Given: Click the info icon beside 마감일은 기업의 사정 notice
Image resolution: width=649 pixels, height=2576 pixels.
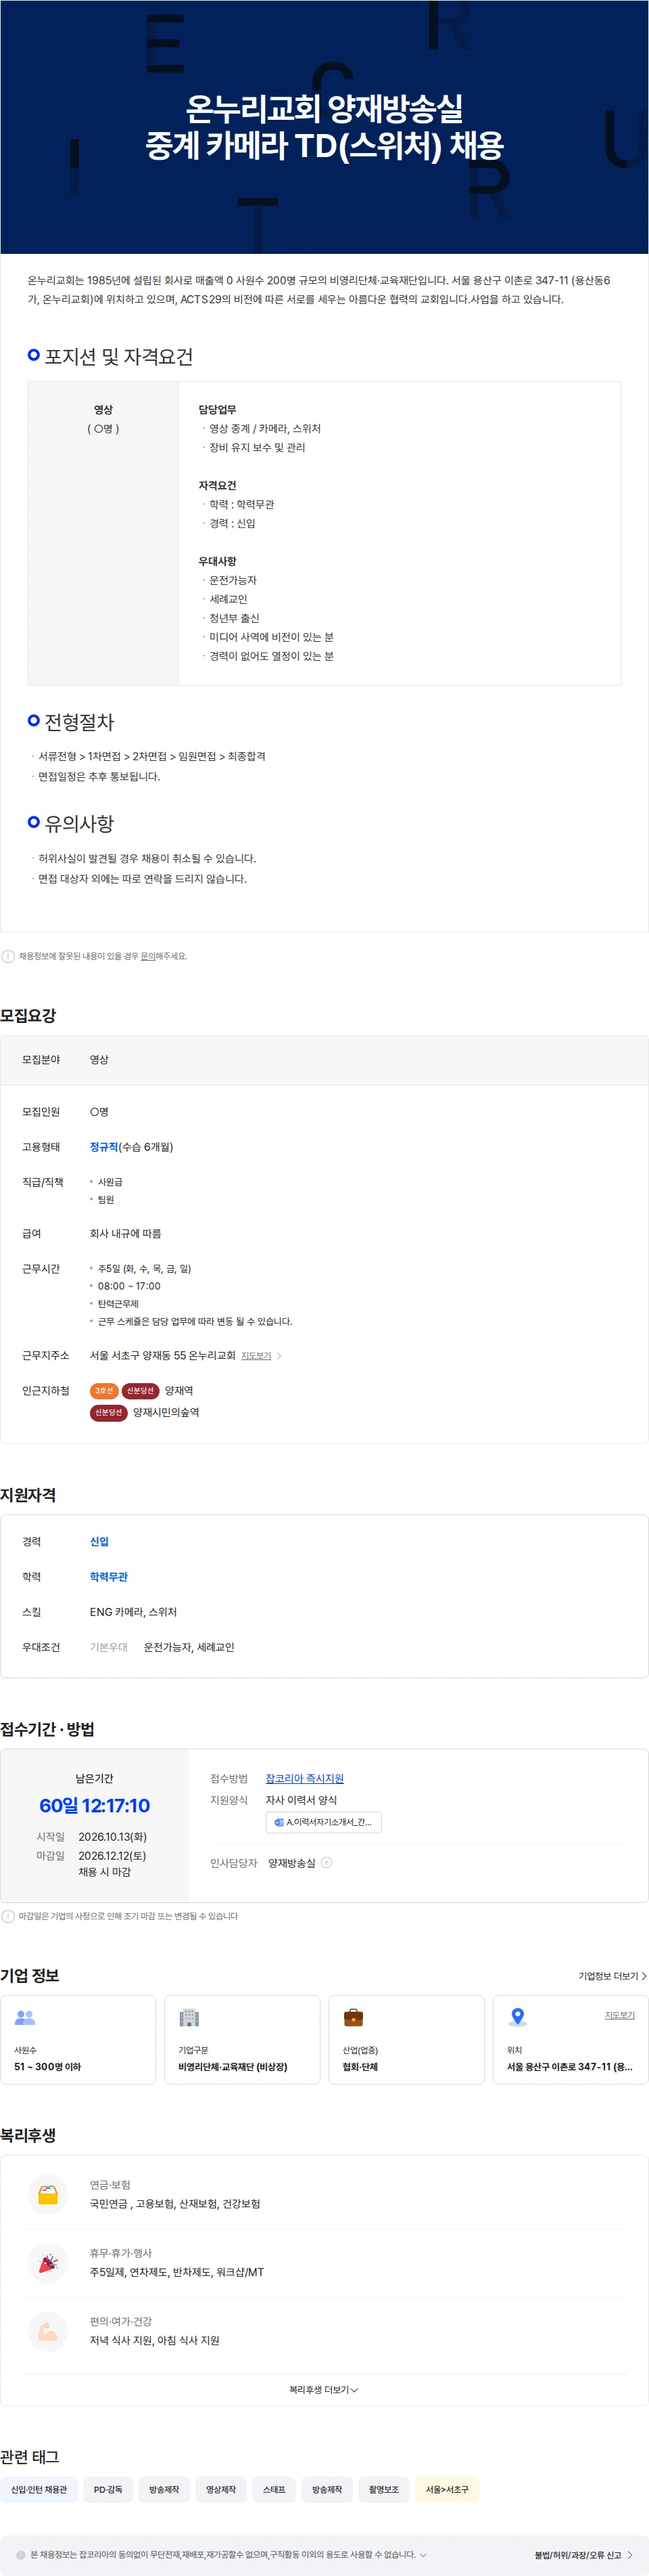Looking at the screenshot, I should (x=8, y=1916).
